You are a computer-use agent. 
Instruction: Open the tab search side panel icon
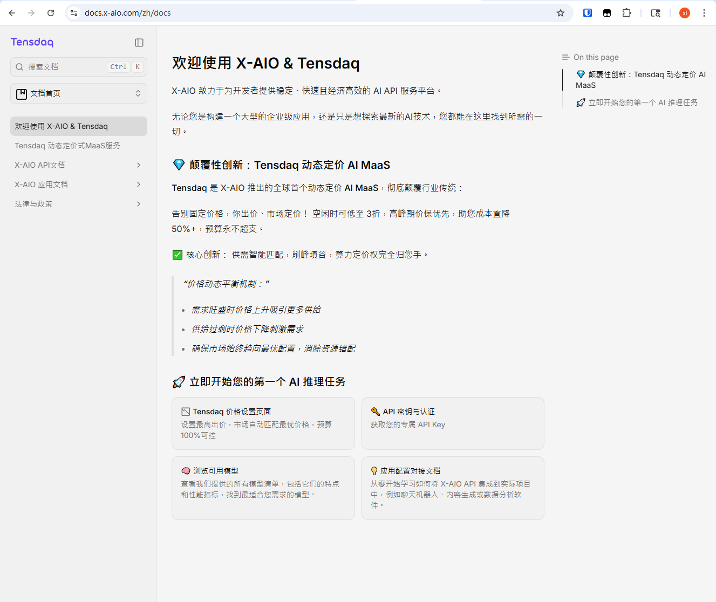pos(656,13)
